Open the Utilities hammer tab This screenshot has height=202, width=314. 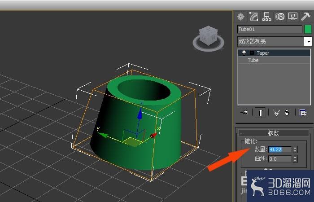[x=305, y=17]
